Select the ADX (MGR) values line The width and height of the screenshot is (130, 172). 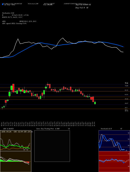(x=19, y=21)
